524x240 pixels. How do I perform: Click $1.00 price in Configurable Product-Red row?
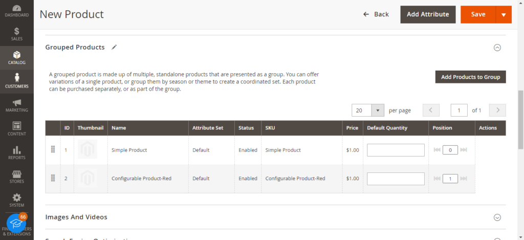353,179
